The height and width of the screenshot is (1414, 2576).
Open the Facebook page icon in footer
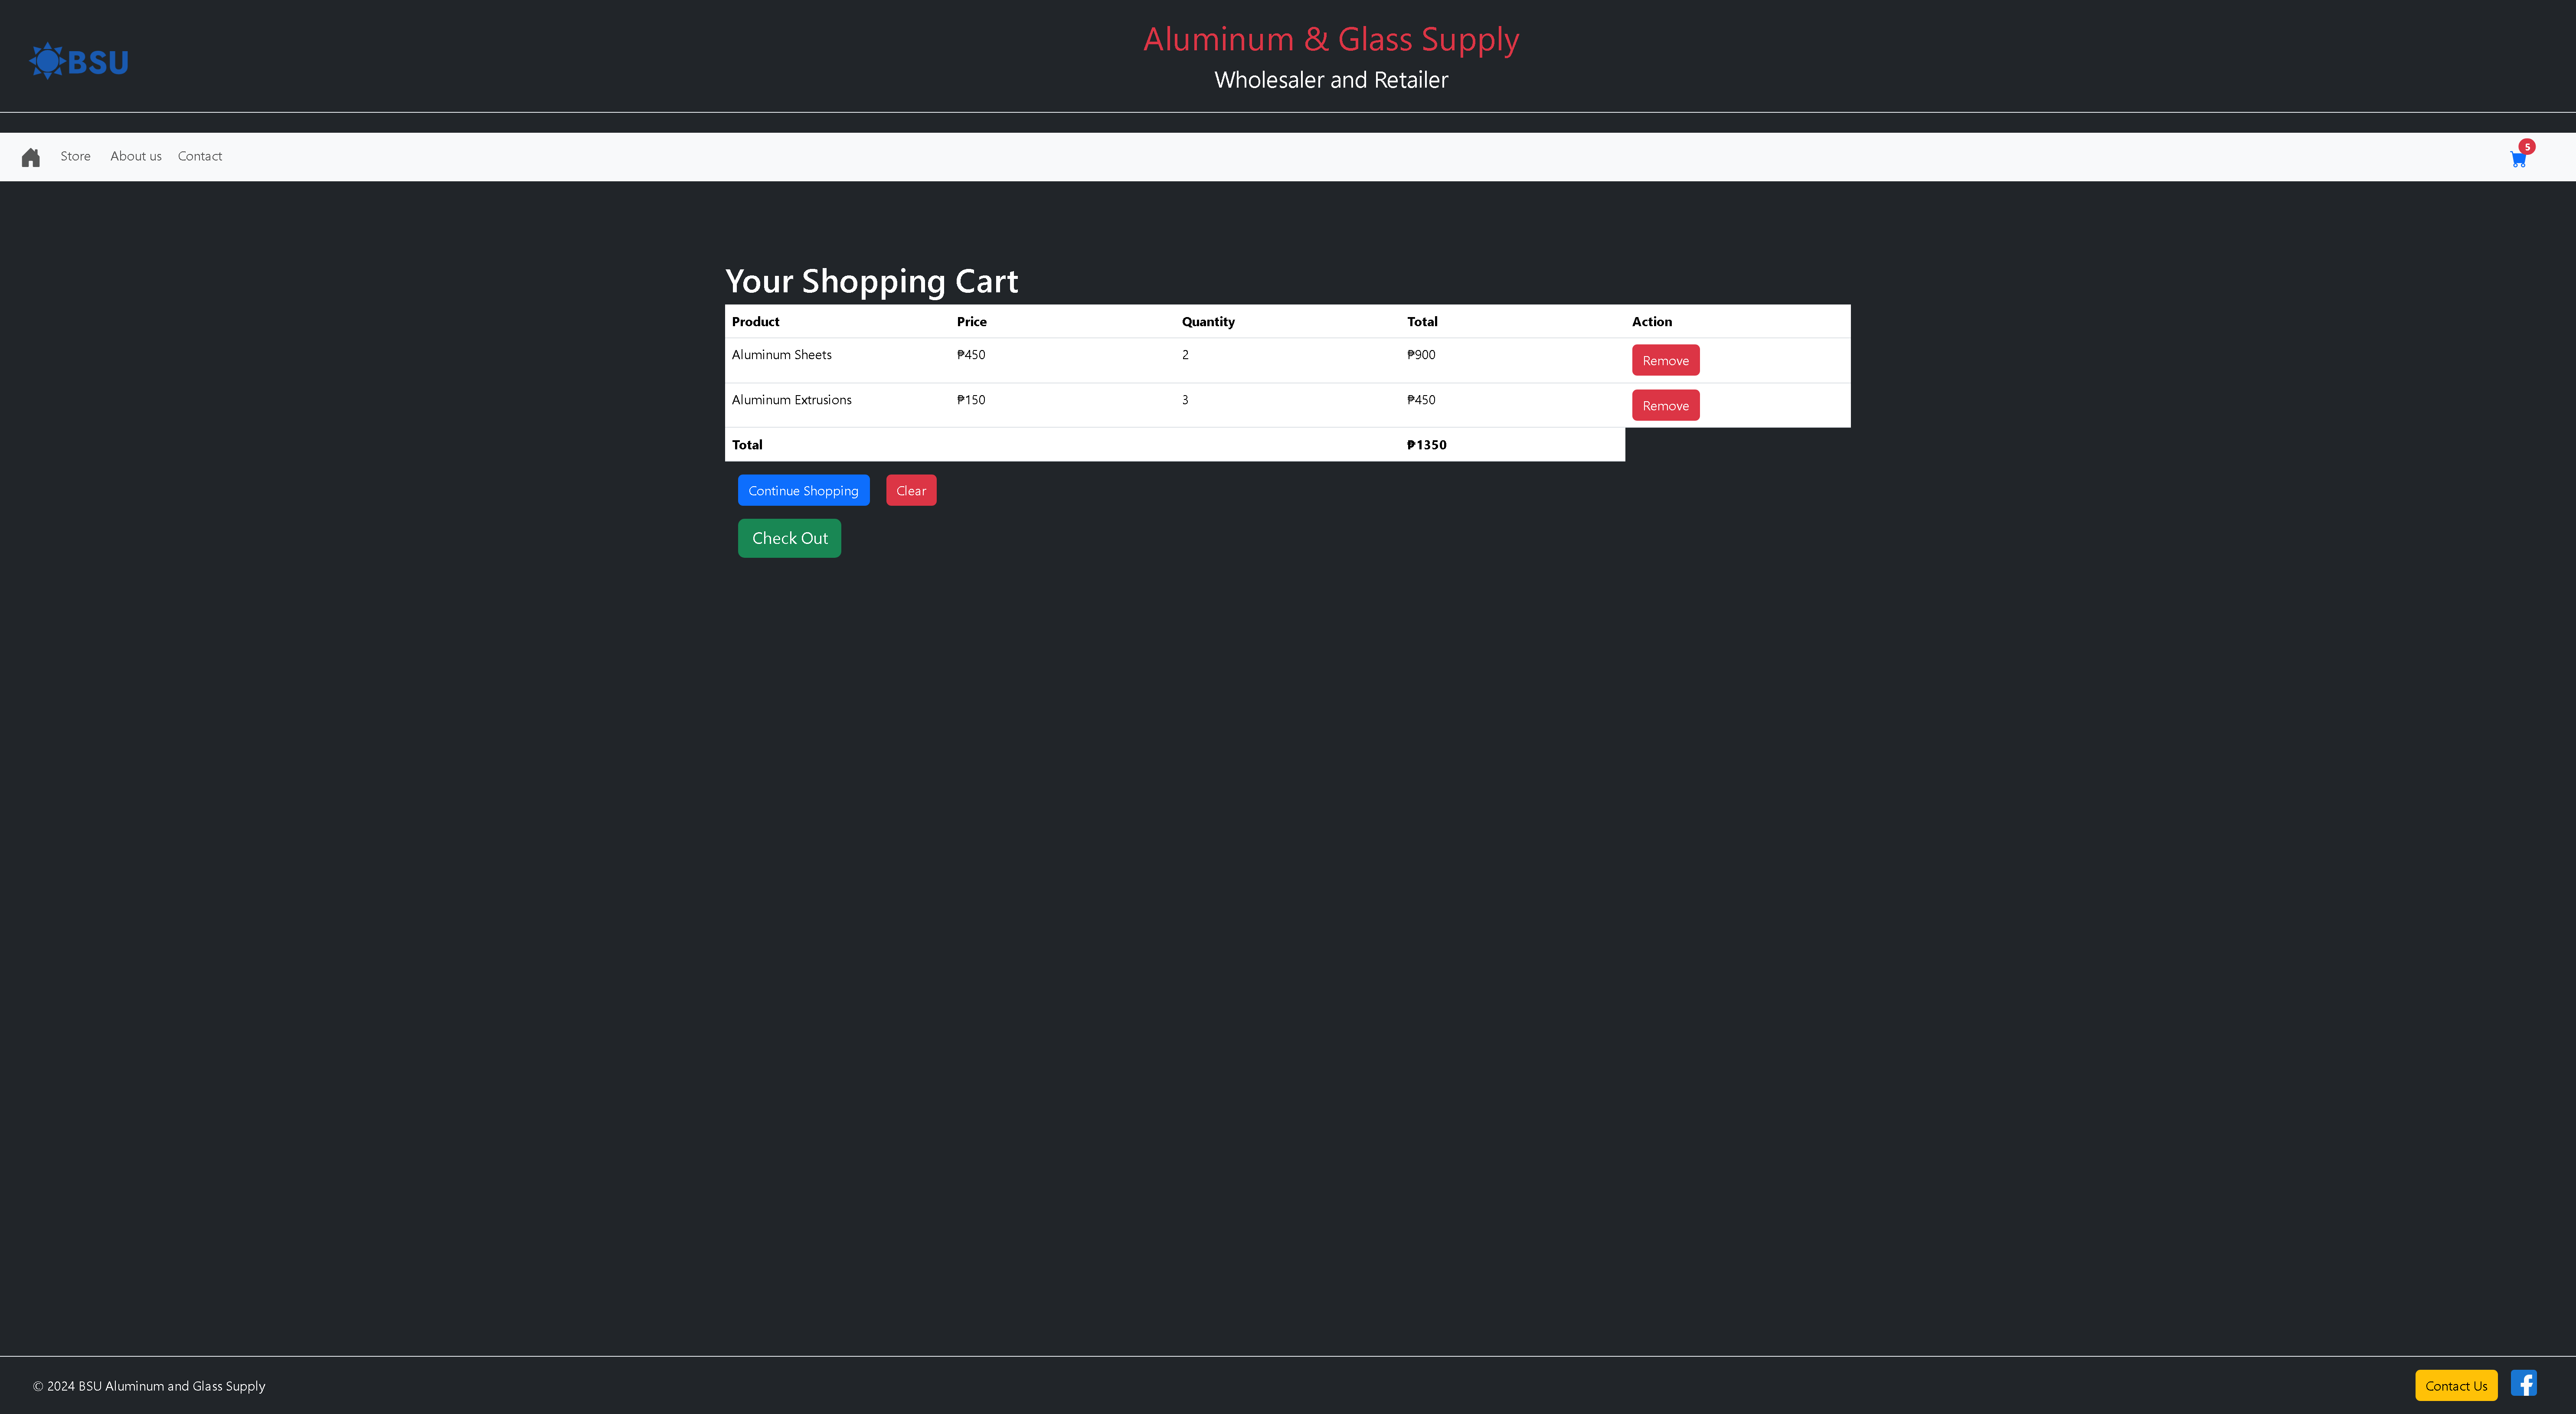(2523, 1383)
